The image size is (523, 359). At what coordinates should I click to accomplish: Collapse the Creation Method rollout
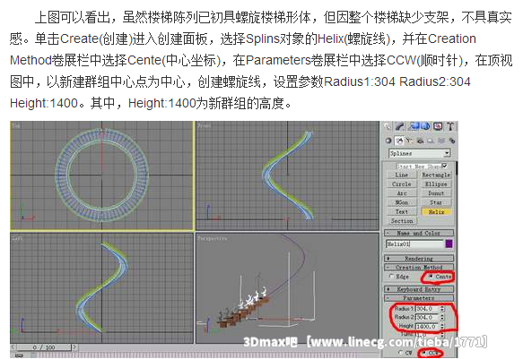click(x=419, y=267)
